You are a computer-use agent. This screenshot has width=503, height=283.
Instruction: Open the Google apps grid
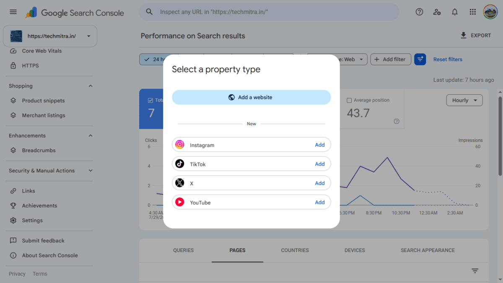(x=473, y=12)
